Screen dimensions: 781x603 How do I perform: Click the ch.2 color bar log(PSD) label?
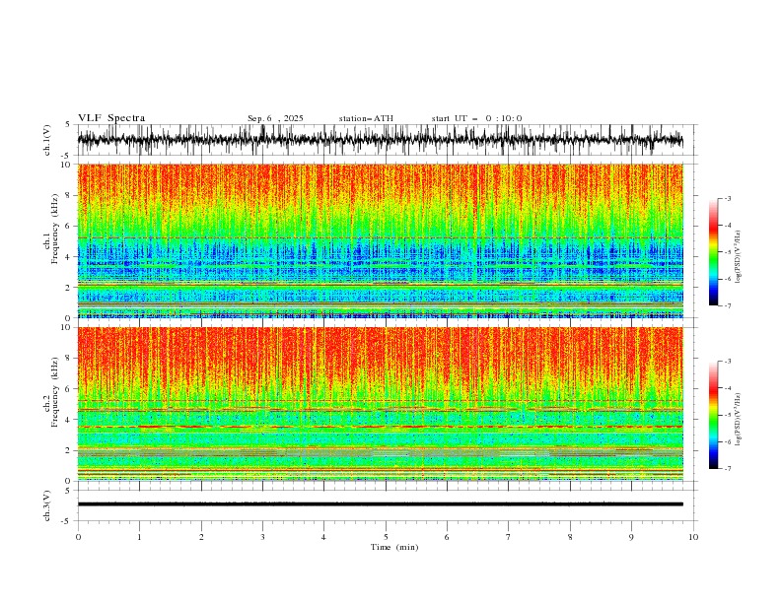tap(738, 419)
